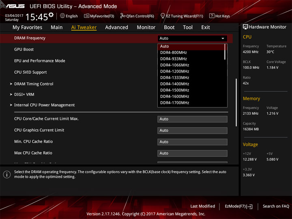Screen dimensions: 292x219
Task: Click the Hardware Monitor screen icon
Action: tap(245, 27)
